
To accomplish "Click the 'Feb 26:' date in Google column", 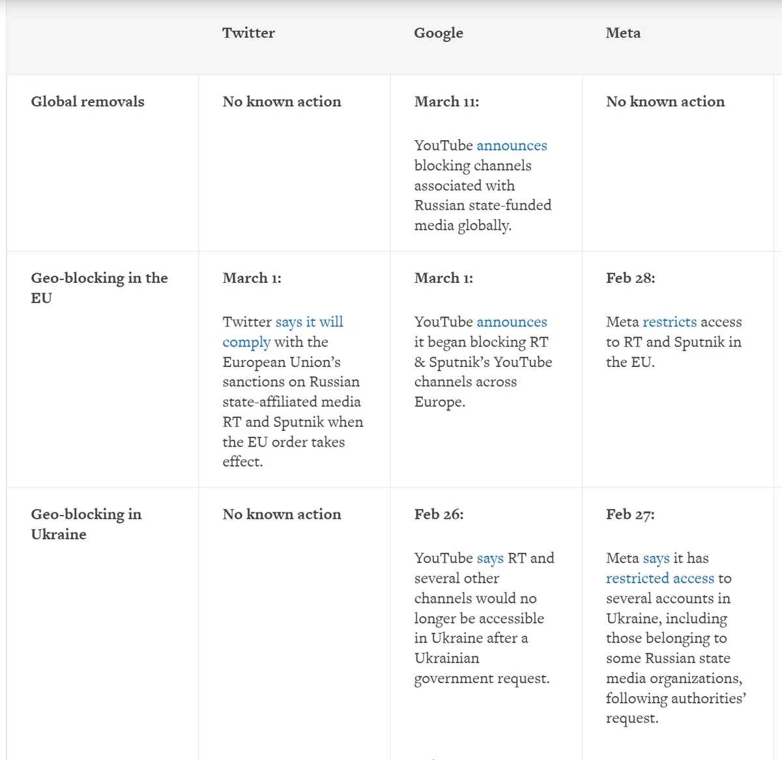I will [x=439, y=514].
